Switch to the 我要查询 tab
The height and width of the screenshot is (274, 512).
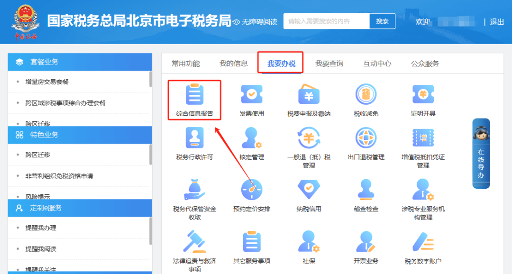(329, 63)
